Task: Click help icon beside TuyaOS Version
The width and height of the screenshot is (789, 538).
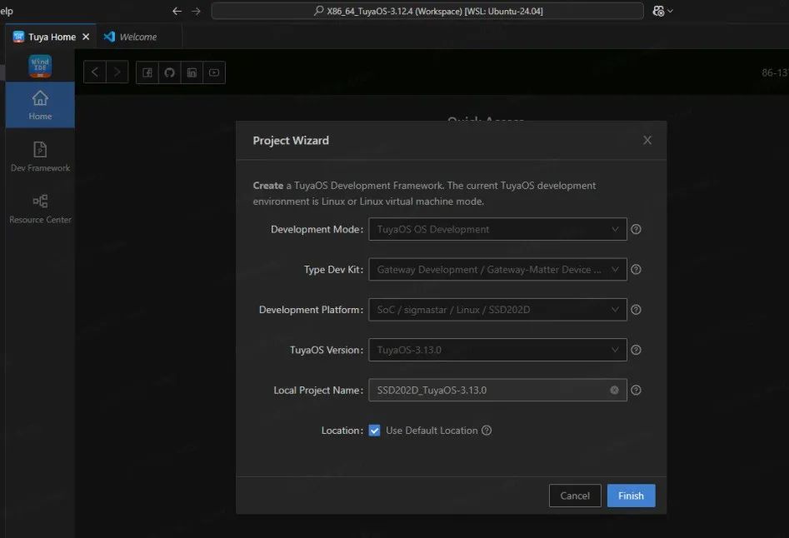Action: [x=636, y=350]
